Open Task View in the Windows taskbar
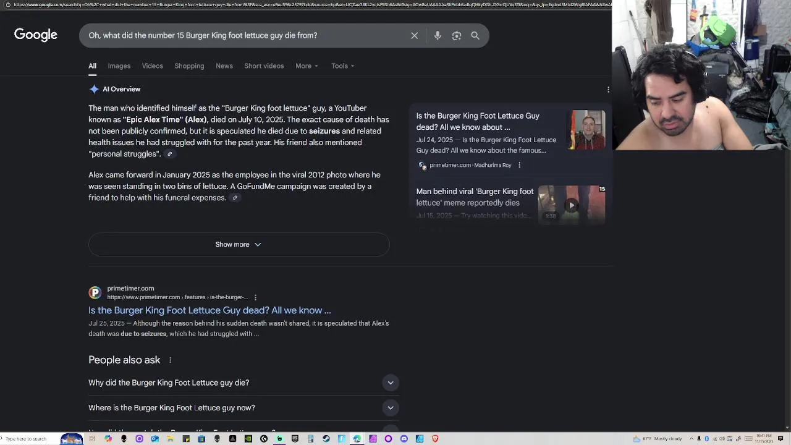This screenshot has height=445, width=791. tap(92, 439)
